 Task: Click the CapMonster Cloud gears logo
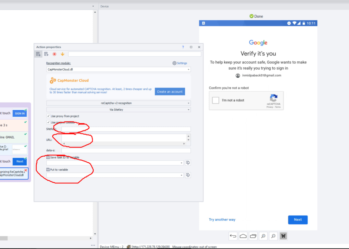coord(53,80)
